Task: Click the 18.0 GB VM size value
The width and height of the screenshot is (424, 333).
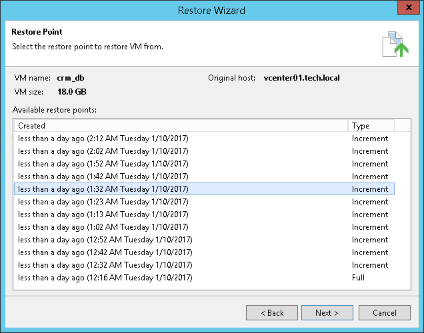Action: point(72,92)
